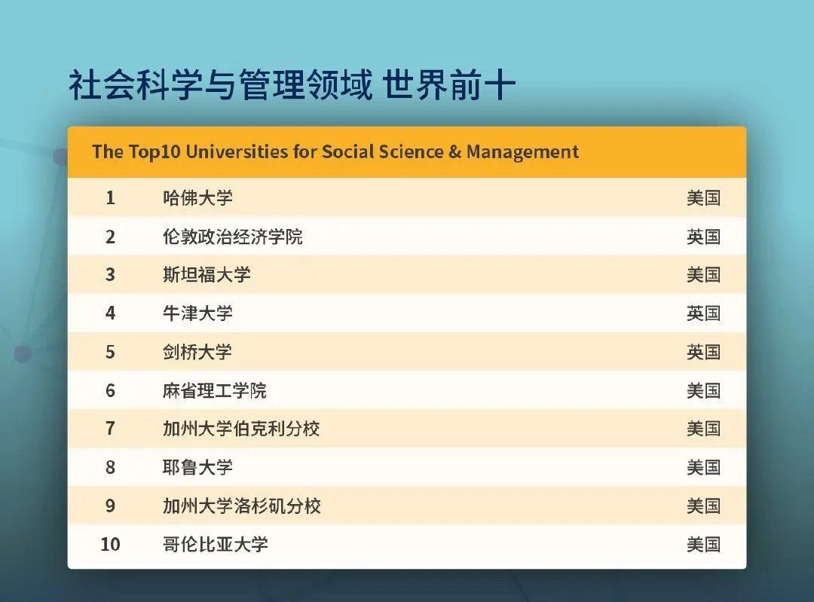The height and width of the screenshot is (602, 814).
Task: Click rank number "5" beside 剑桥大学
Action: click(110, 352)
